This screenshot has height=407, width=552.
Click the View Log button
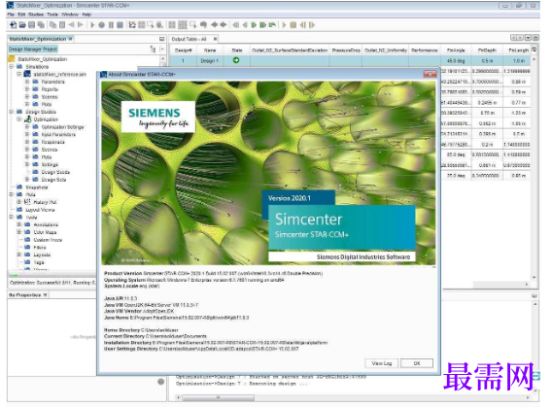point(382,363)
